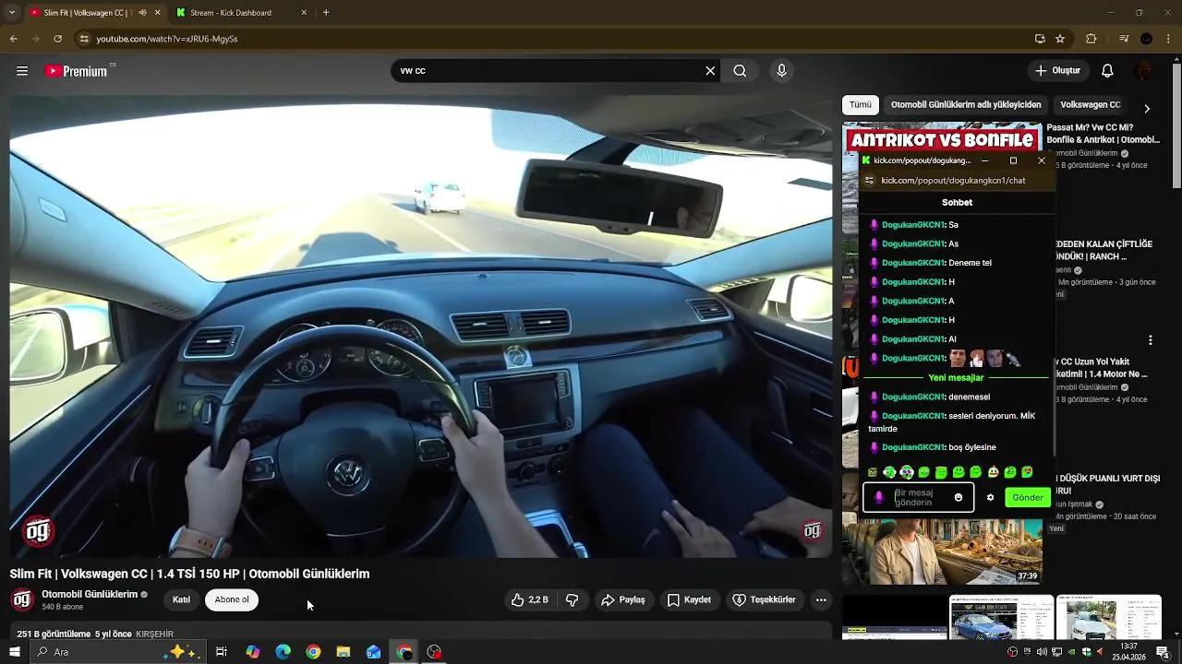Open more actions menu under video
The width and height of the screenshot is (1182, 664).
coord(821,599)
